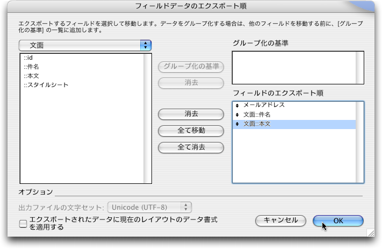Viewport: 382px width, 249px height.
Task: Click the reorder handle beside 文面::本文
Action: point(237,124)
